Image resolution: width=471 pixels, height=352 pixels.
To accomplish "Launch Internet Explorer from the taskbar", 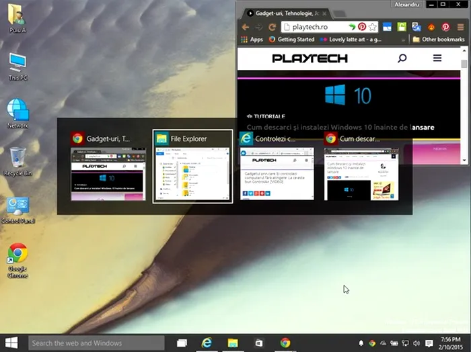I will click(207, 343).
